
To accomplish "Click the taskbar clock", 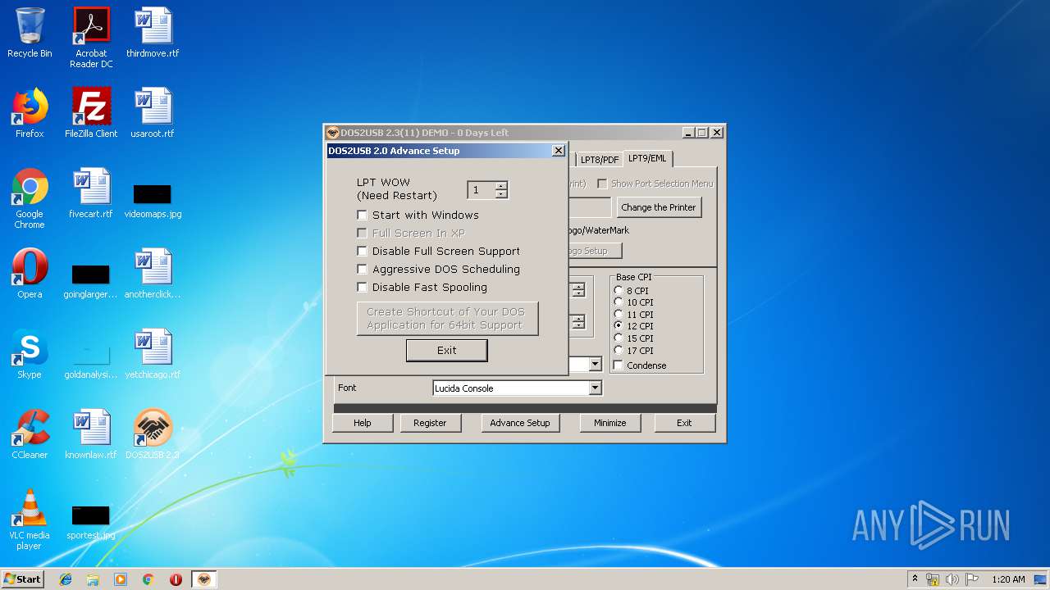I will pyautogui.click(x=1008, y=579).
